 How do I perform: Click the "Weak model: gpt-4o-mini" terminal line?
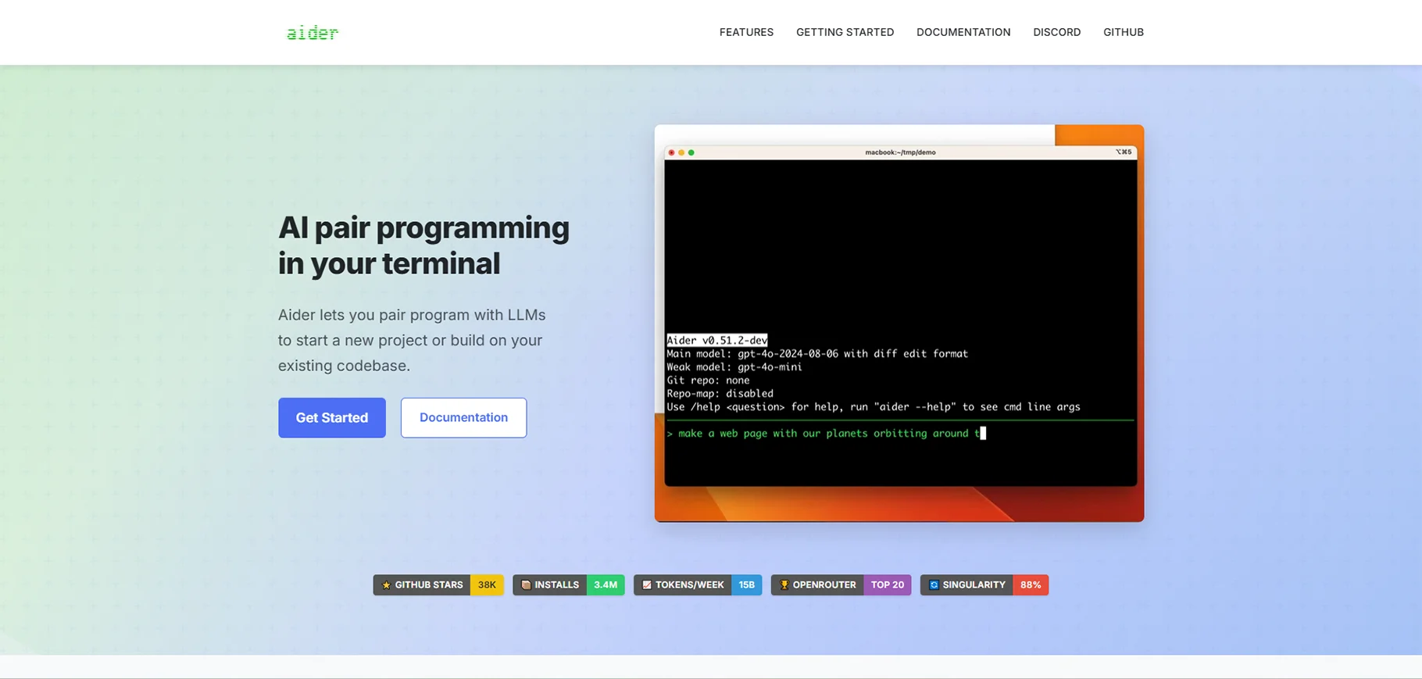pos(734,366)
